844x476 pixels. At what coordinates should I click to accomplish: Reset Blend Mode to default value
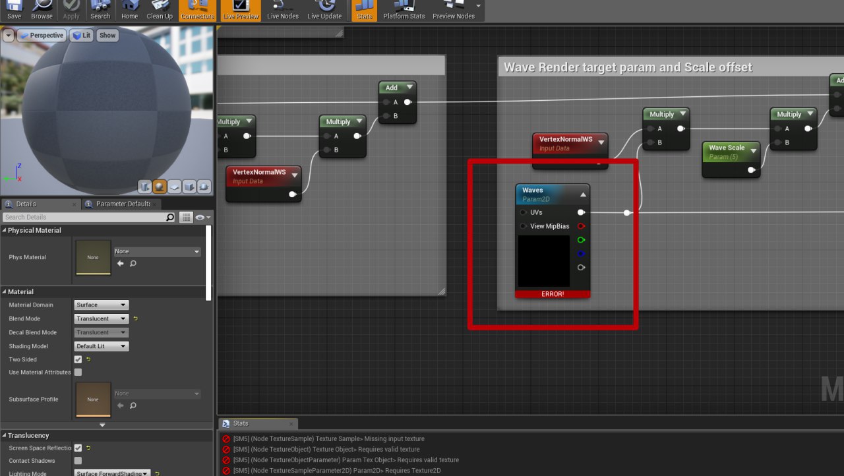(x=135, y=318)
